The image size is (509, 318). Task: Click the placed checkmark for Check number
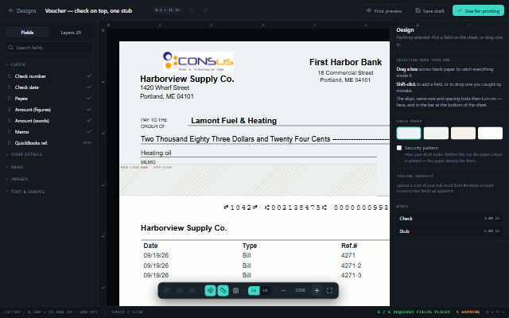89,76
